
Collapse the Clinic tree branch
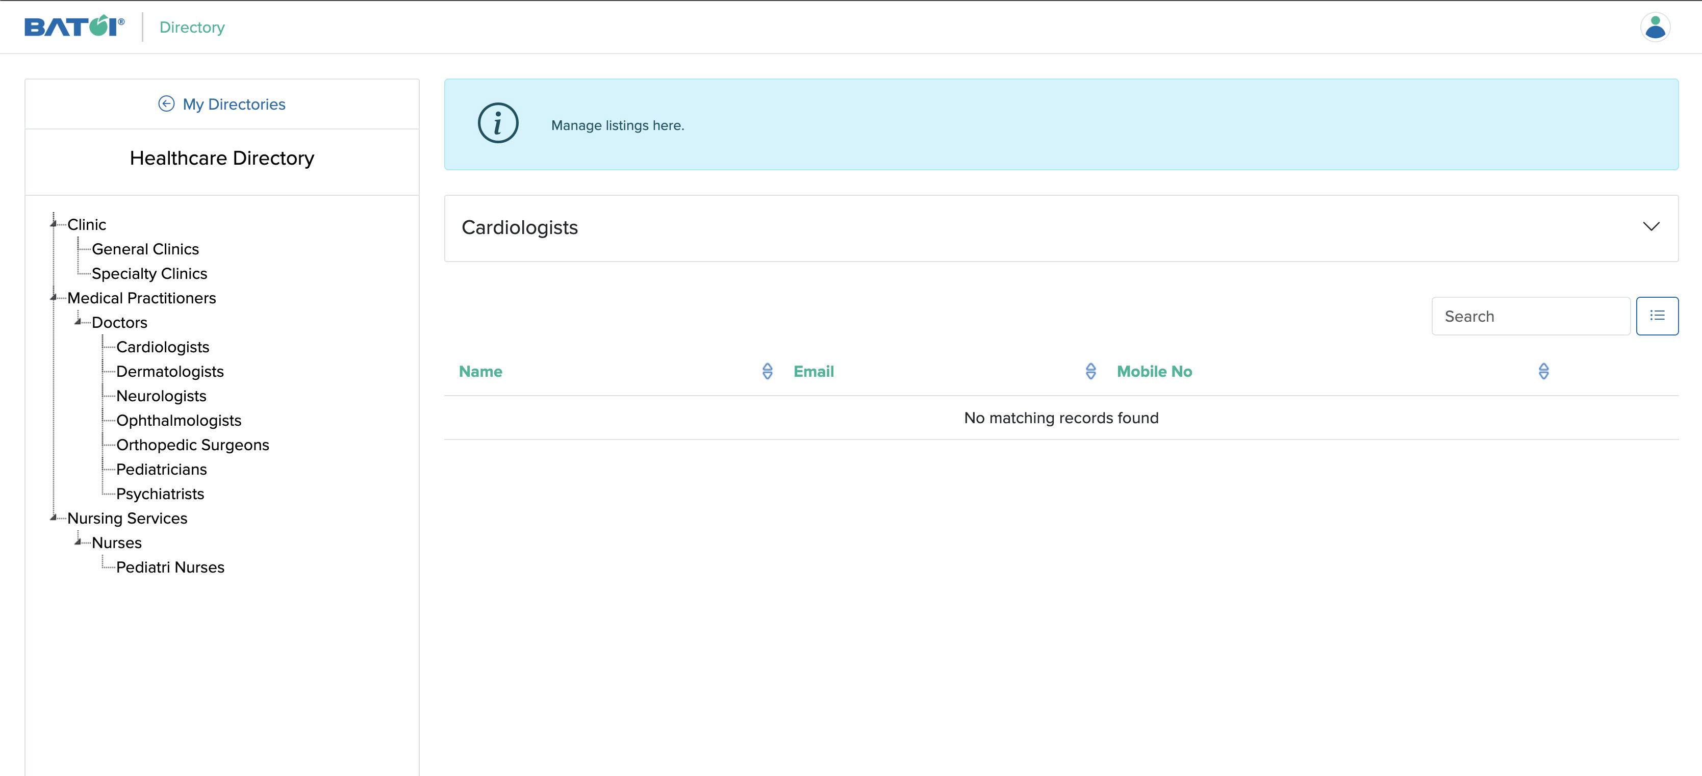(x=54, y=224)
